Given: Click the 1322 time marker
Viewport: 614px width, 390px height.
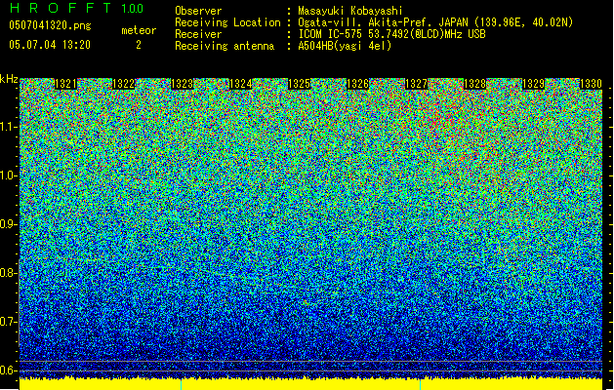Looking at the screenshot, I should 124,84.
